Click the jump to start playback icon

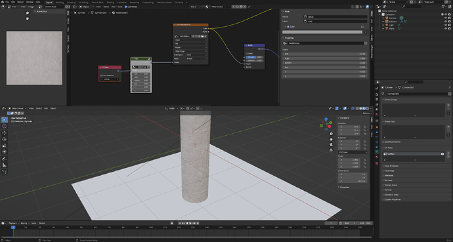(x=180, y=223)
